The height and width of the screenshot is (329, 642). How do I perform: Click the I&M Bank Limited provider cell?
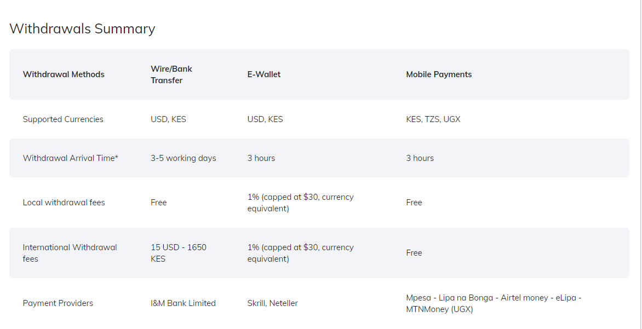point(183,303)
